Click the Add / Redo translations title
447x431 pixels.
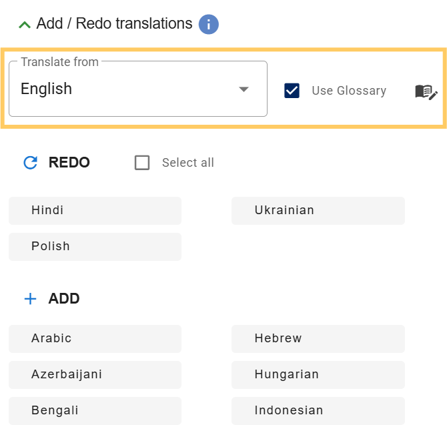[x=114, y=24]
